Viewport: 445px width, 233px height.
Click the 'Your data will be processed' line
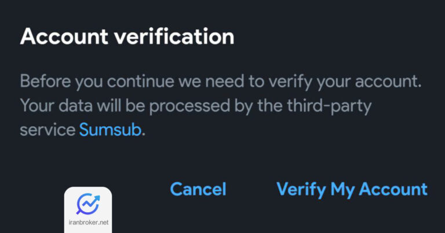pyautogui.click(x=196, y=106)
